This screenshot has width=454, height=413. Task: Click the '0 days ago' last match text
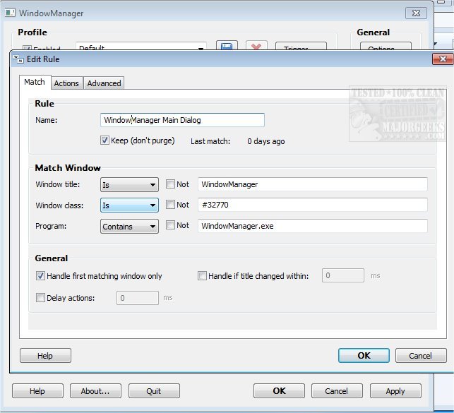(x=266, y=141)
